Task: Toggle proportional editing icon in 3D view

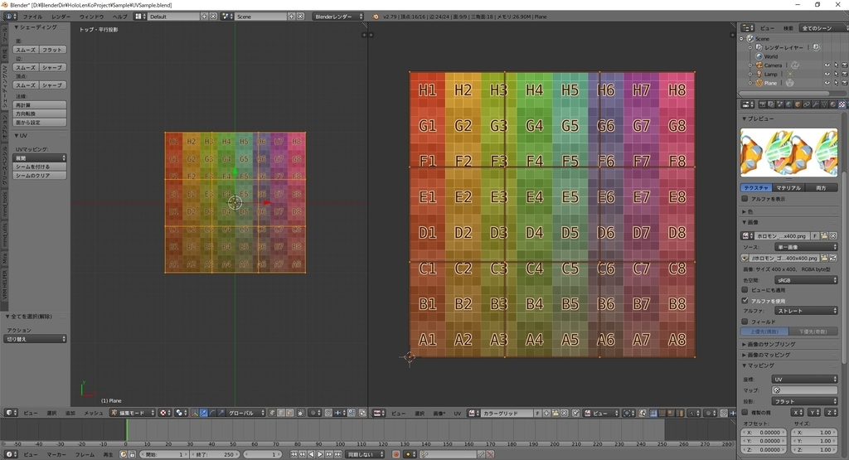Action: pyautogui.click(x=313, y=413)
